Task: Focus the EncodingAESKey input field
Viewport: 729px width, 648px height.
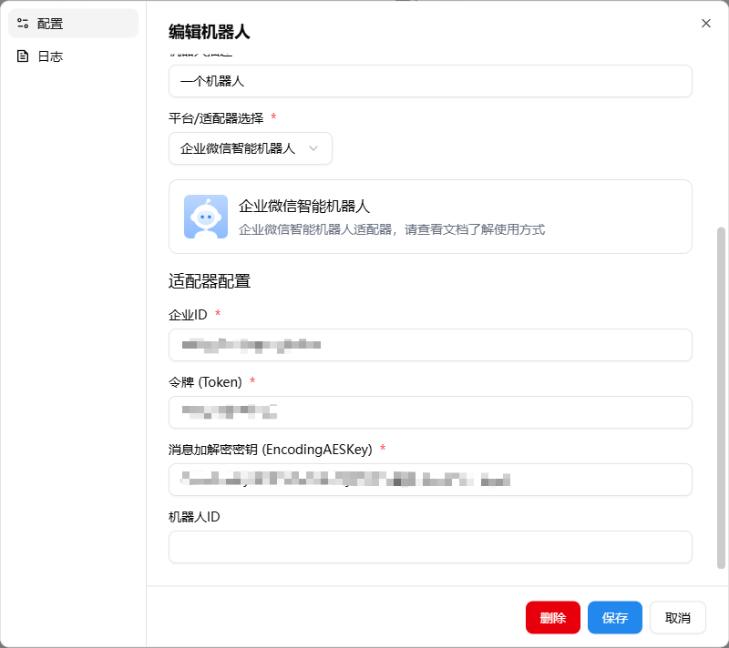Action: [430, 480]
